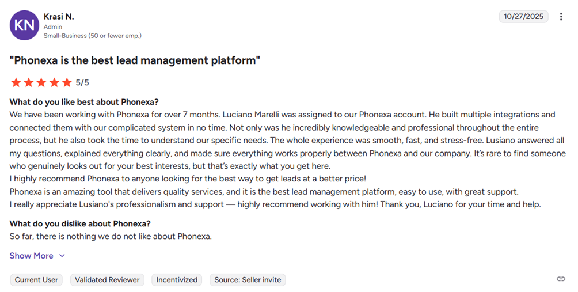Screen dimensions: 578x292
Task: Click the purple KN avatar
Action: [24, 25]
